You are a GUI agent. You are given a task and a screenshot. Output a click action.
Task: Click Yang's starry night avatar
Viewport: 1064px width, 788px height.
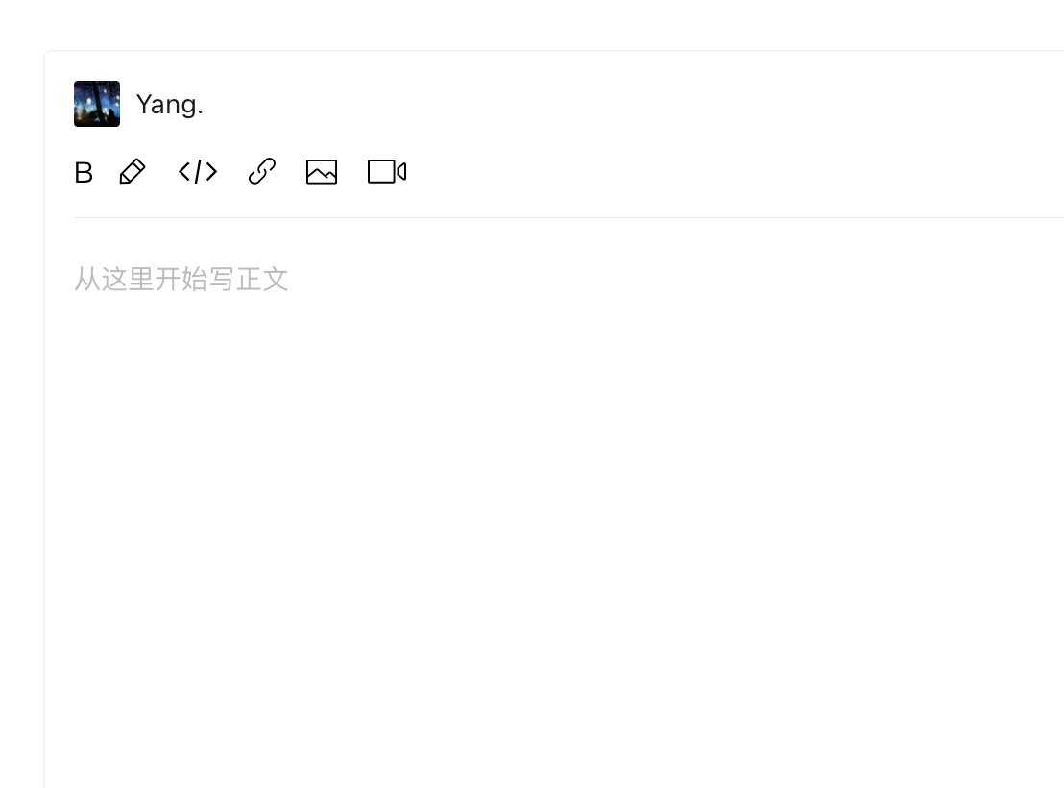click(x=97, y=104)
